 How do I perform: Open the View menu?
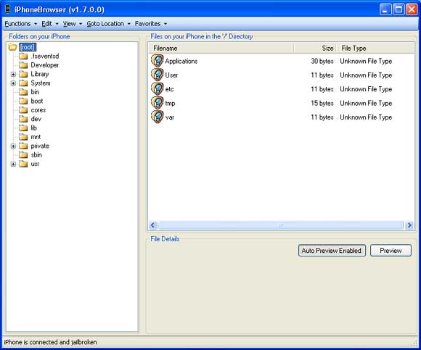pos(73,24)
